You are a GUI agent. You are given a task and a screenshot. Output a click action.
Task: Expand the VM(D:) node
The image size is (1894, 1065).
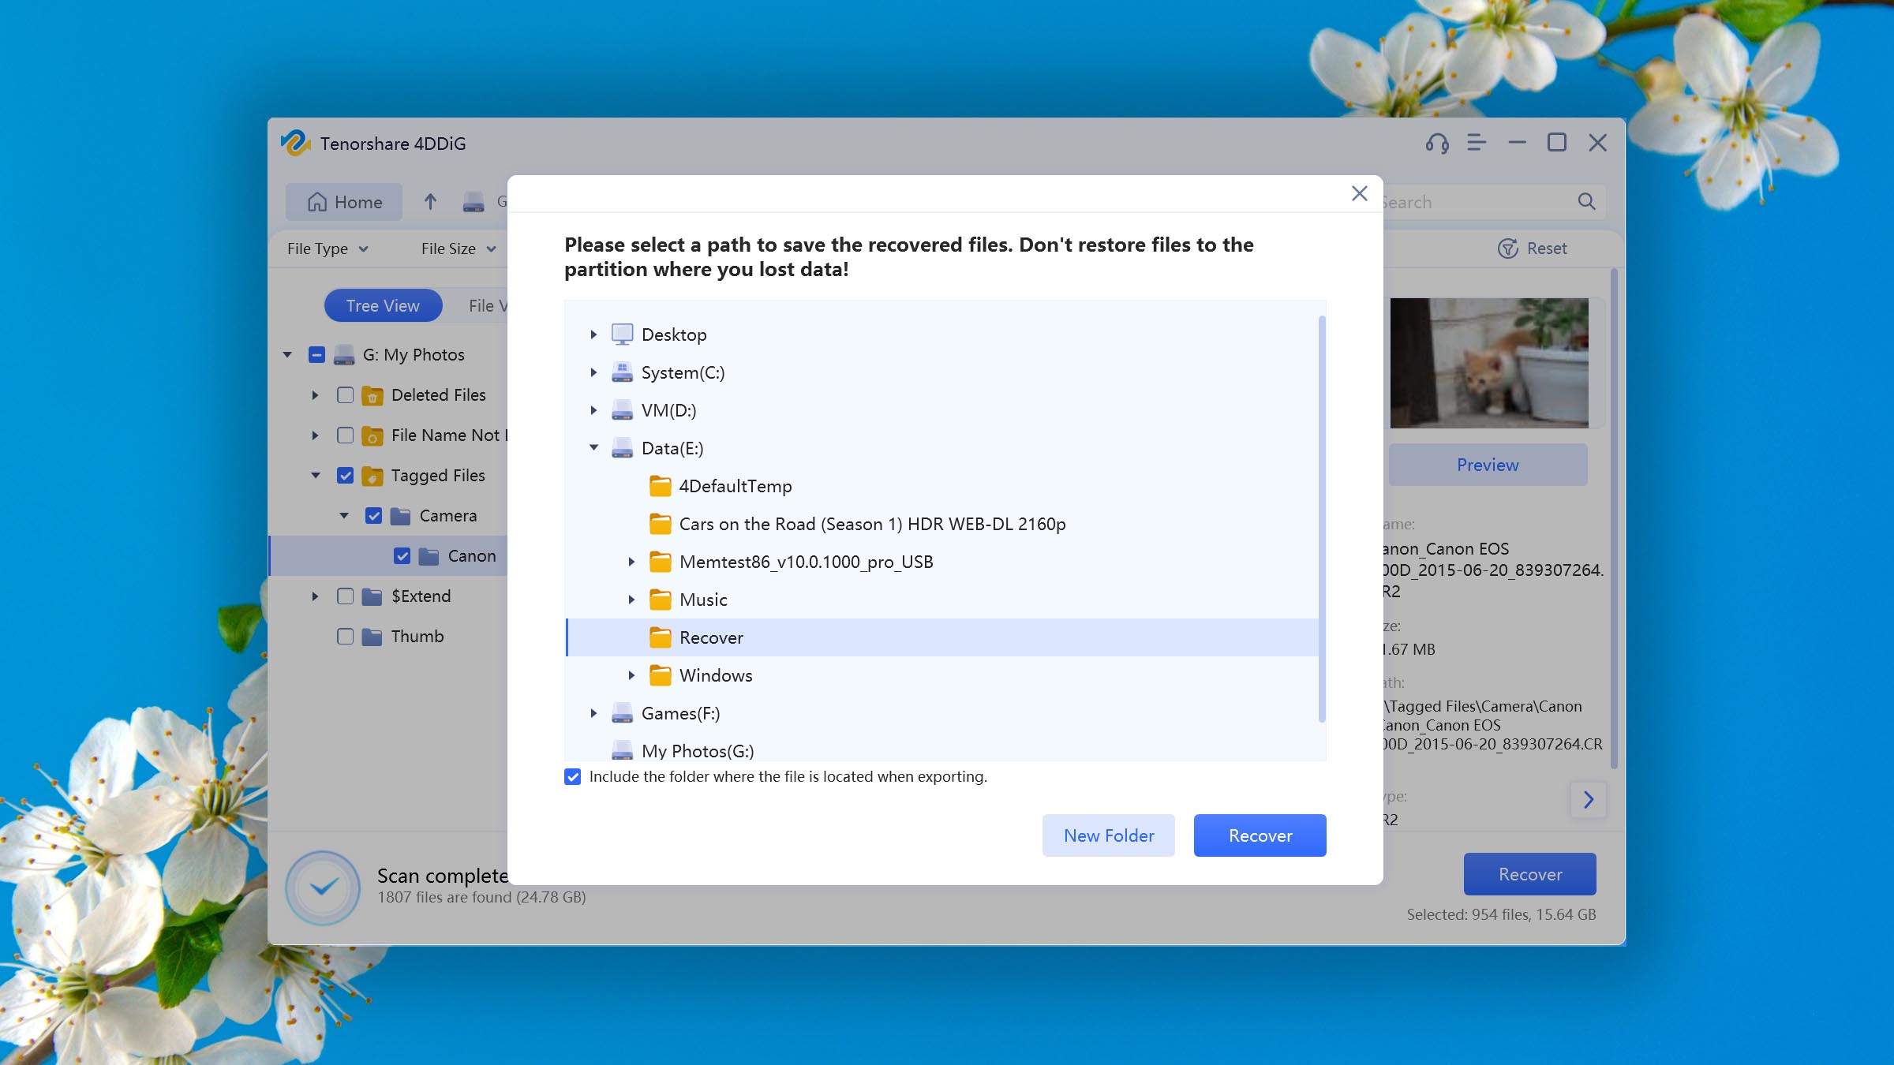click(x=593, y=410)
